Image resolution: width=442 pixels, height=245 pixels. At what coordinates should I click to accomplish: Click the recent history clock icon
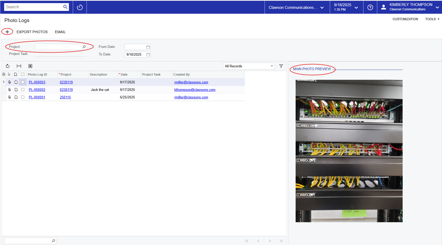(80, 7)
